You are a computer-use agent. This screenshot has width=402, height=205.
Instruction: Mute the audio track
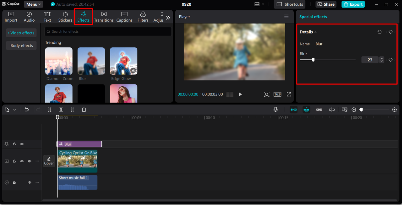coord(30,182)
